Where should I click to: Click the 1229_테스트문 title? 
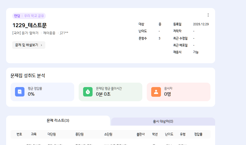(29, 25)
